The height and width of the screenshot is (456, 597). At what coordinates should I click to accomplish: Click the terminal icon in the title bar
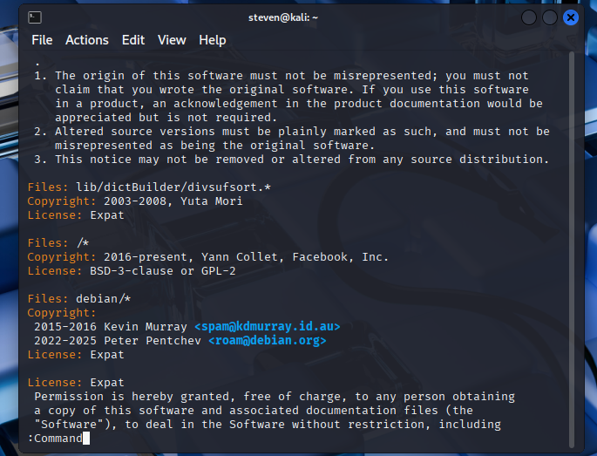pos(35,17)
